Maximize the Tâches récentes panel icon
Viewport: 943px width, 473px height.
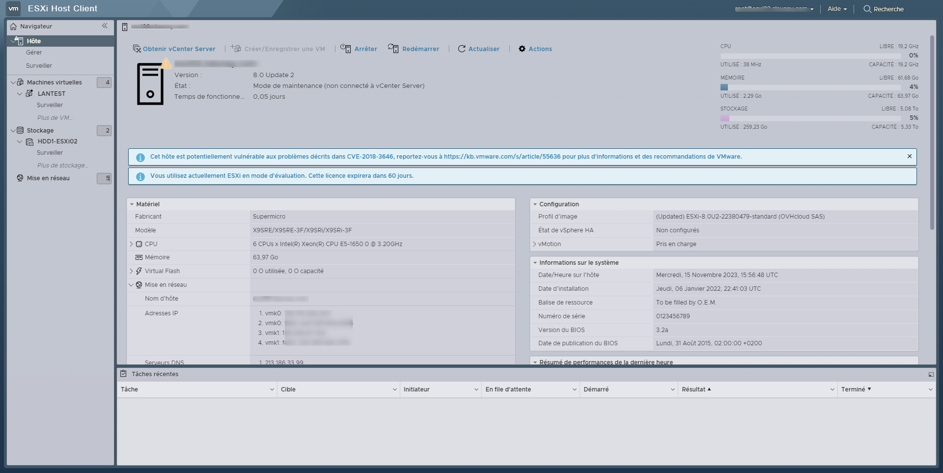(931, 374)
